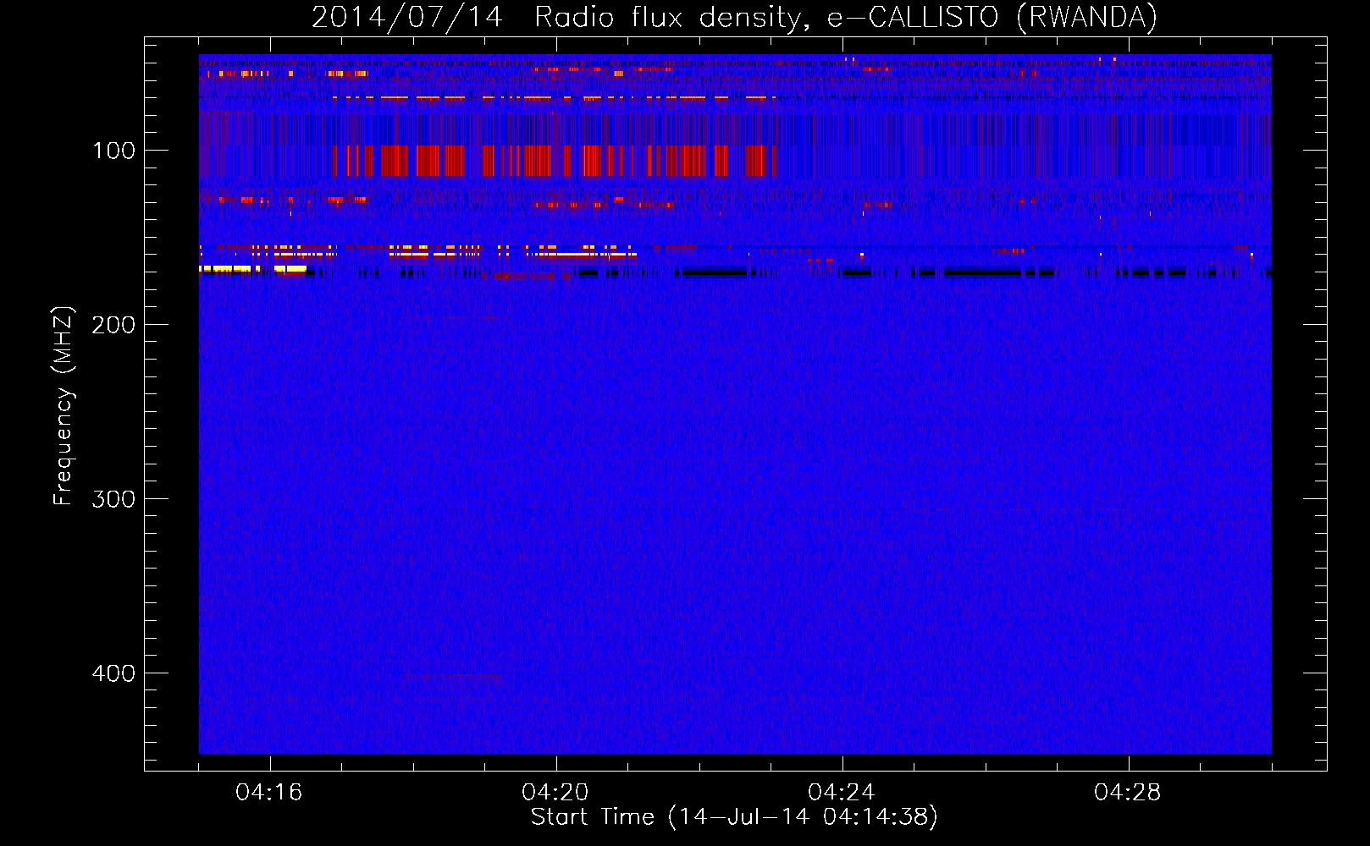Image resolution: width=1370 pixels, height=846 pixels.
Task: Click the '04:16' time tick label
Action: point(269,793)
